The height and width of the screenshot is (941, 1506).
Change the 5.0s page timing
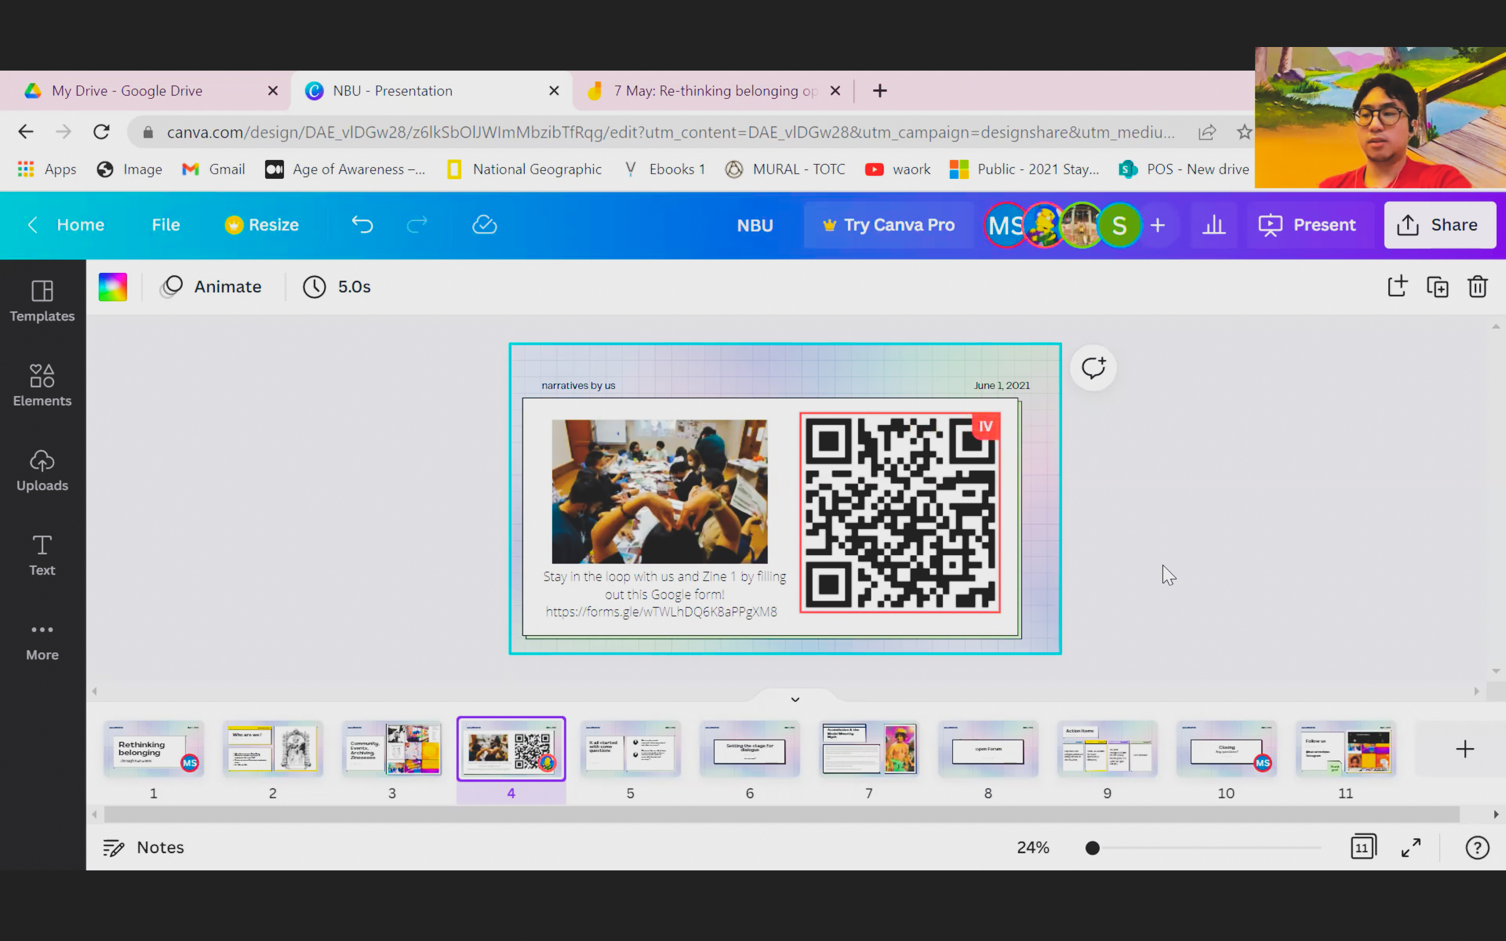(336, 287)
